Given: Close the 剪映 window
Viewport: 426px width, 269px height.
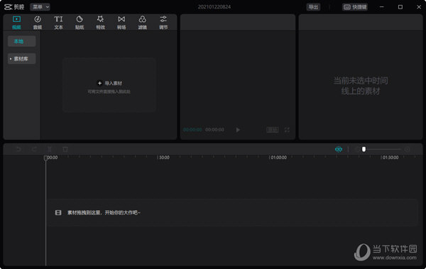Looking at the screenshot, I should 419,7.
